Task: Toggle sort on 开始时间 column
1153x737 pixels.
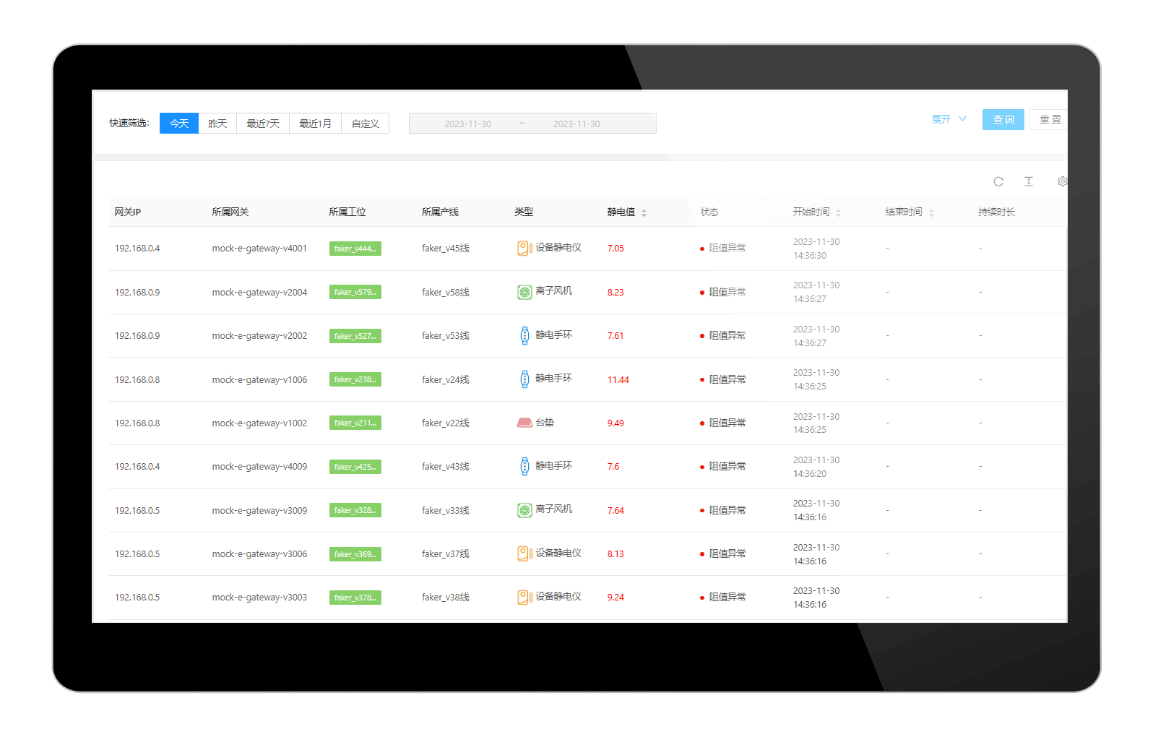Action: (x=838, y=212)
